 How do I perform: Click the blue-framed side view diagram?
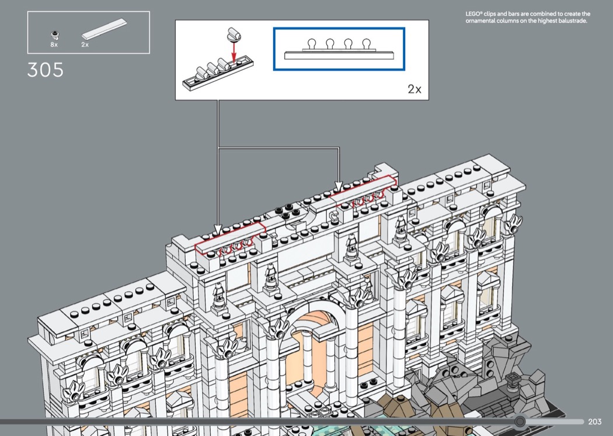339,49
